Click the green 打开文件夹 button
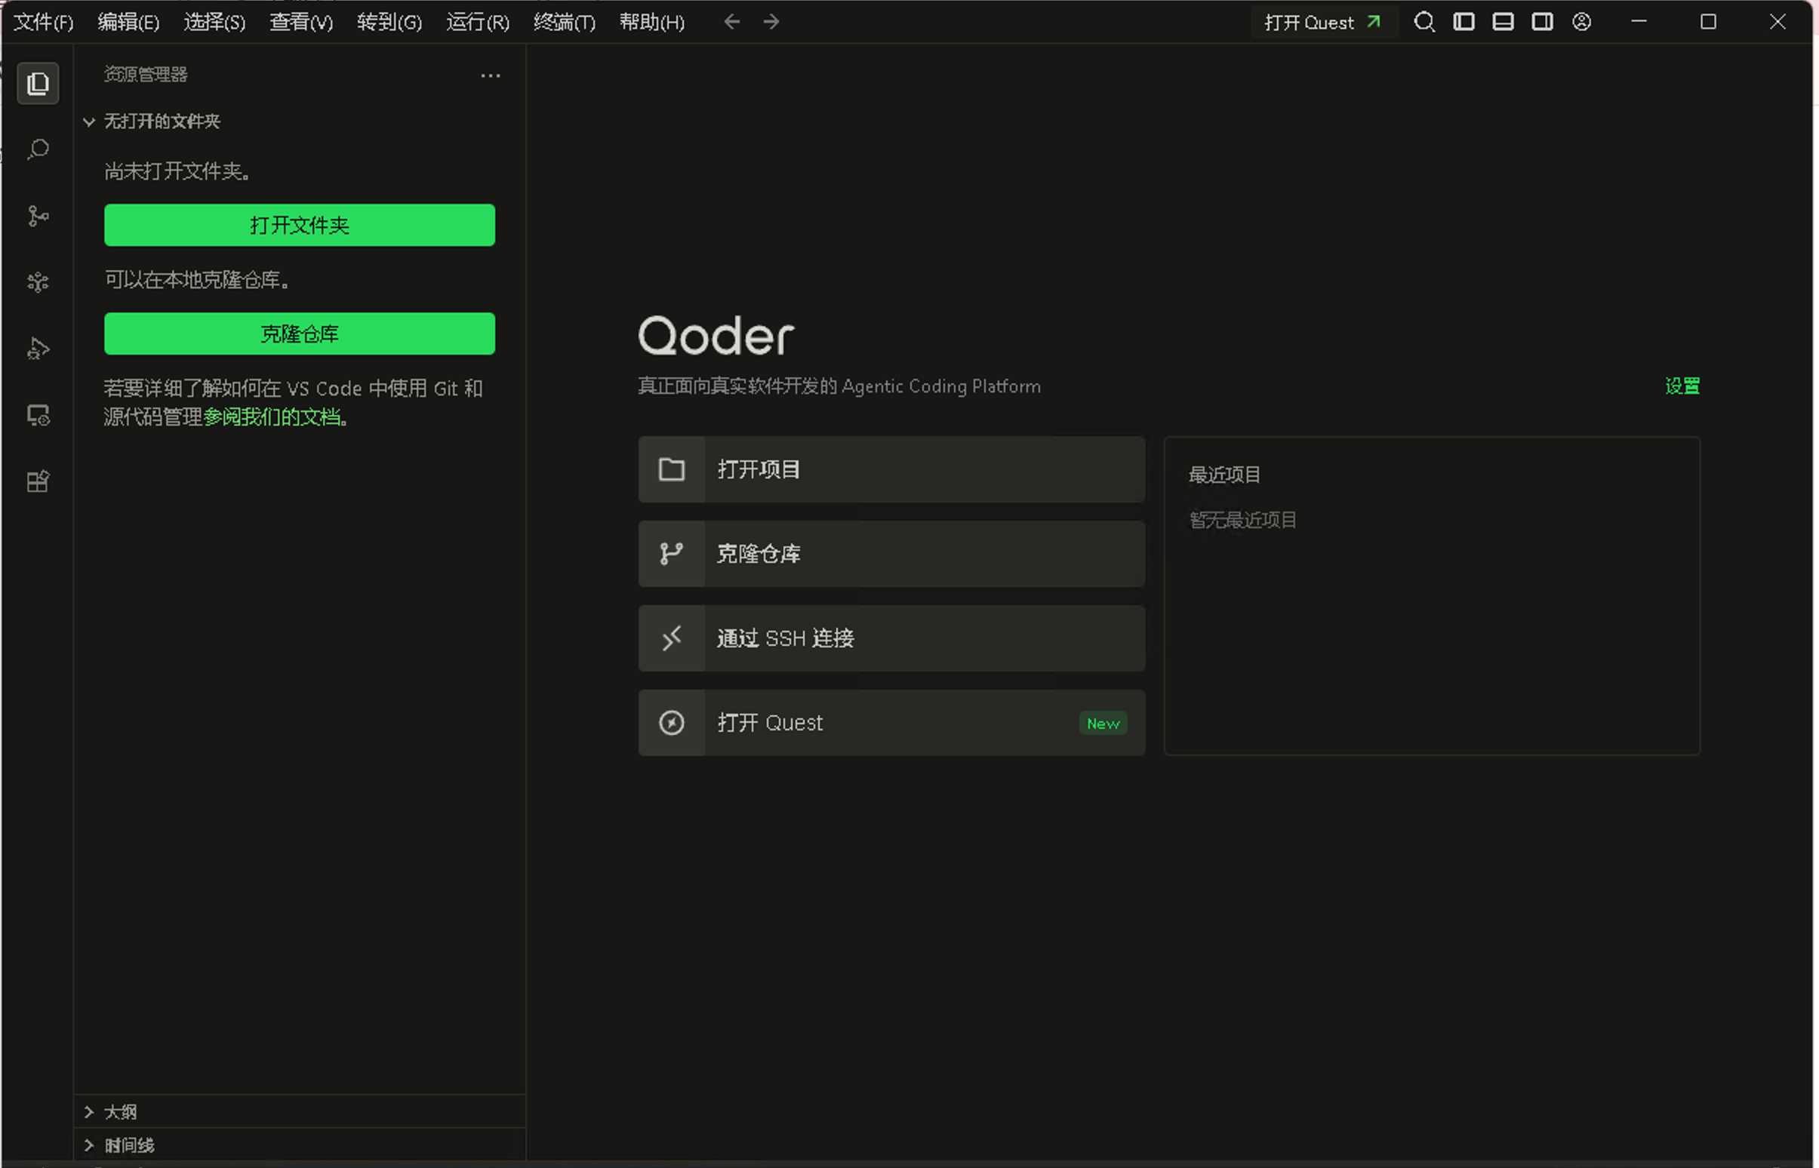The height and width of the screenshot is (1168, 1819). 300,226
